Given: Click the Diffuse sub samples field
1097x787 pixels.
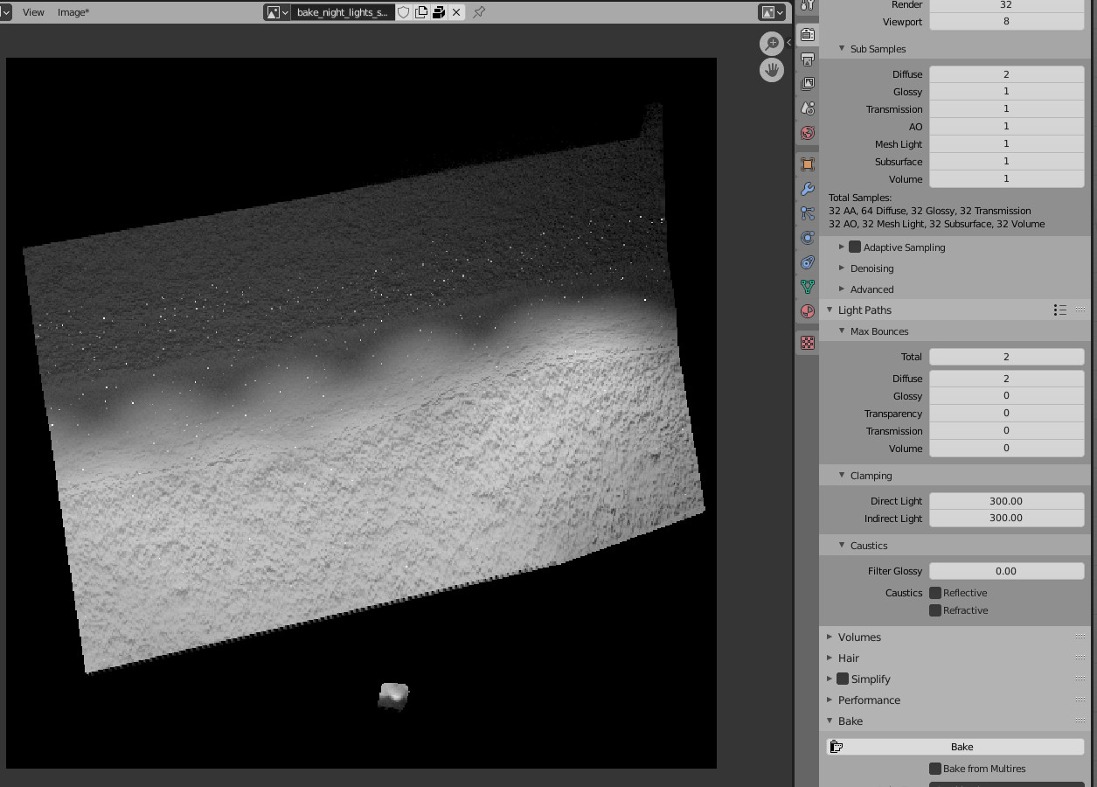Looking at the screenshot, I should click(x=1007, y=74).
